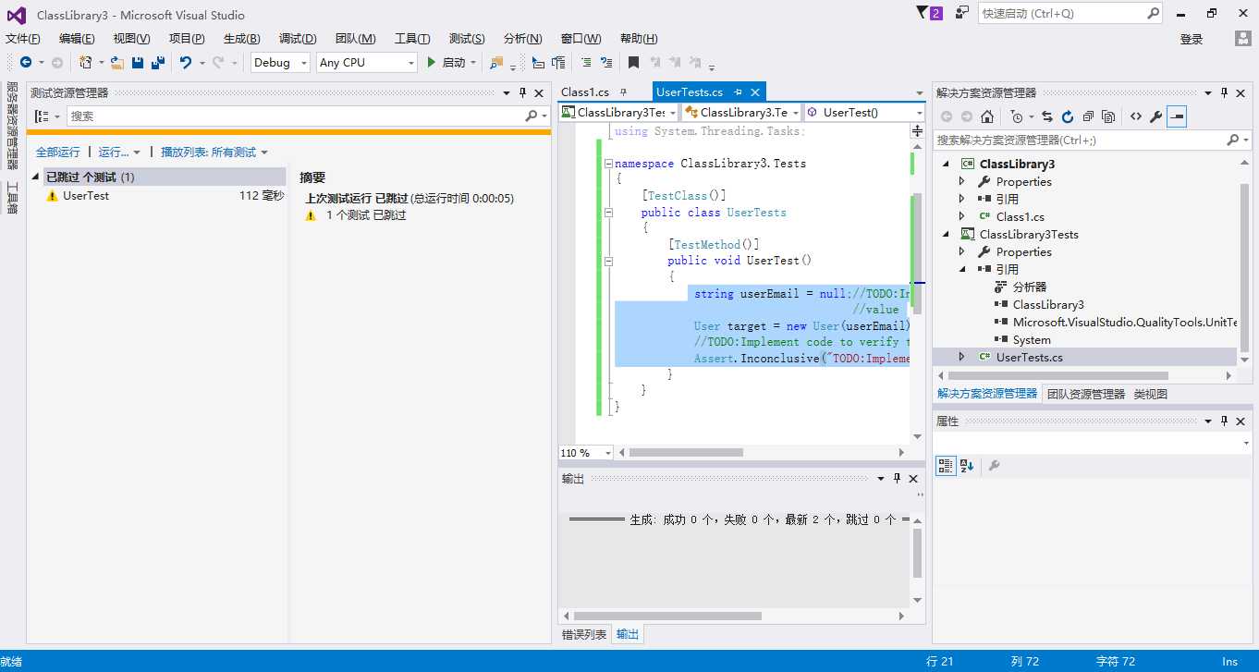Toggle Preview Selected Items in Solution Explorer
This screenshot has height=672, width=1259.
click(x=1177, y=116)
